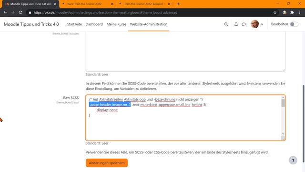This screenshot has width=305, height=172.
Task: Go back with the browser back arrow
Action: tap(5, 12)
